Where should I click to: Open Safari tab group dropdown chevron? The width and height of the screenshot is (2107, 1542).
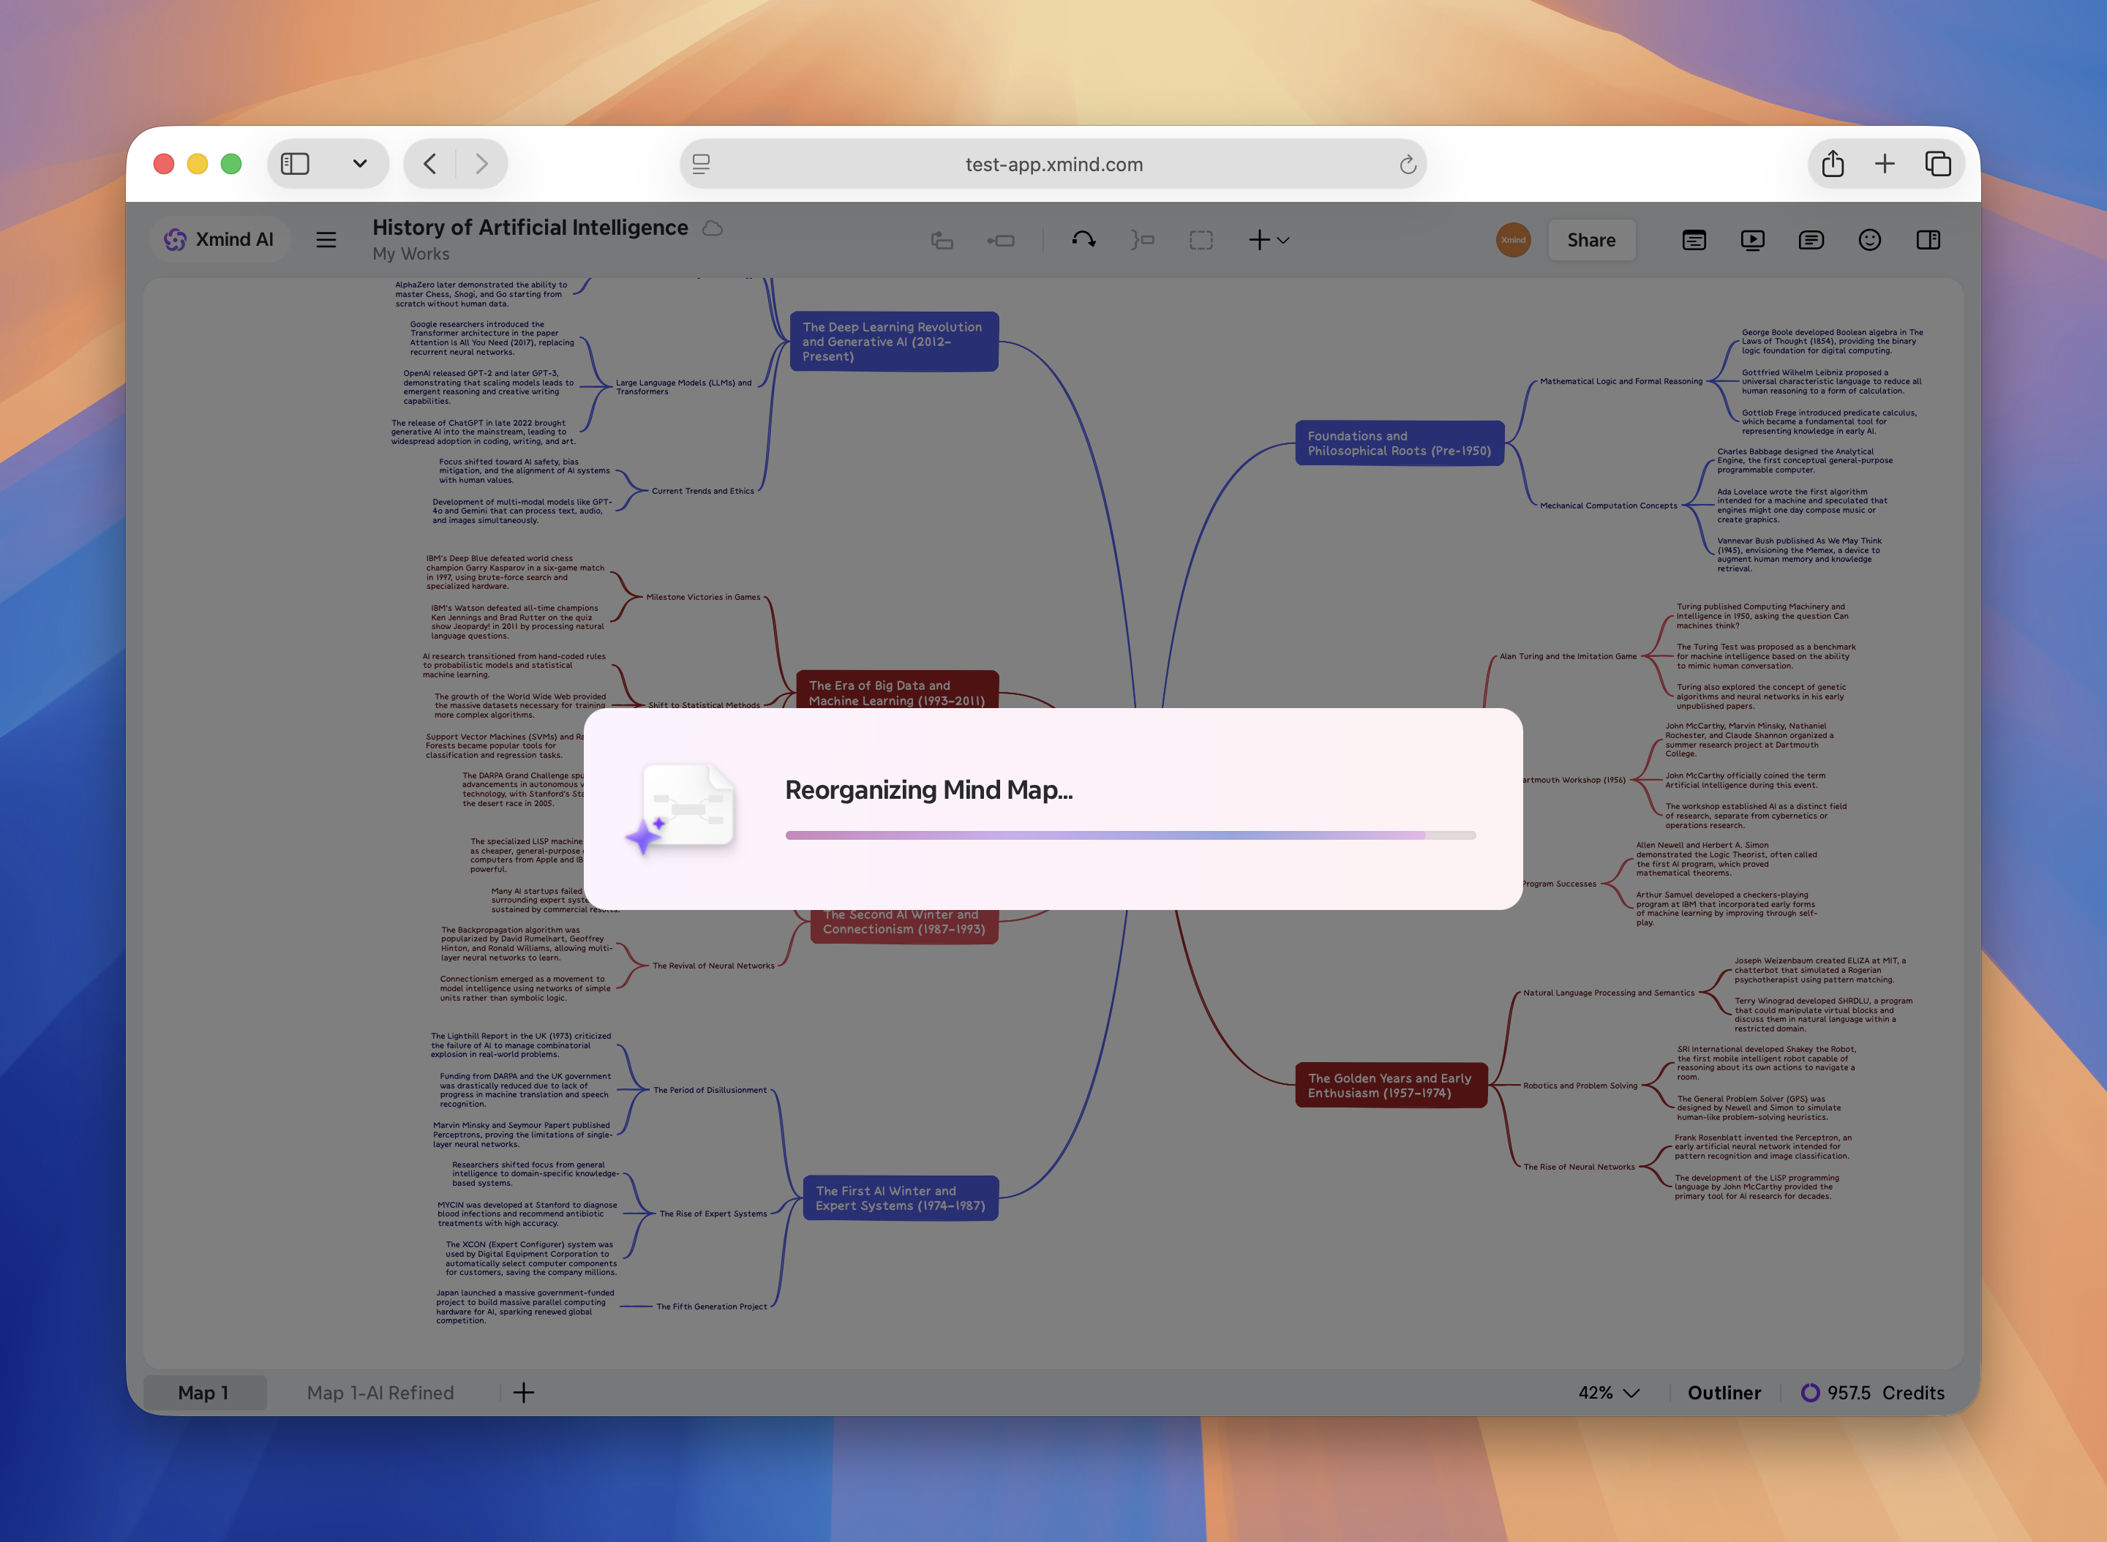pos(359,165)
